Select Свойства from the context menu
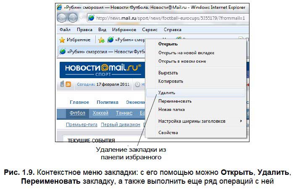The height and width of the screenshot is (190, 294). point(168,133)
